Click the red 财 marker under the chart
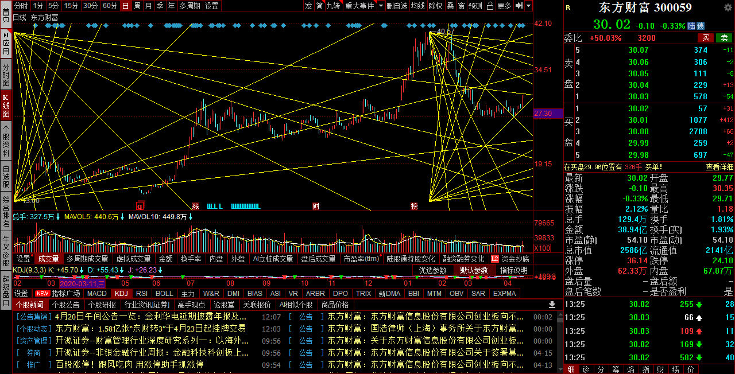The image size is (735, 374). point(316,205)
